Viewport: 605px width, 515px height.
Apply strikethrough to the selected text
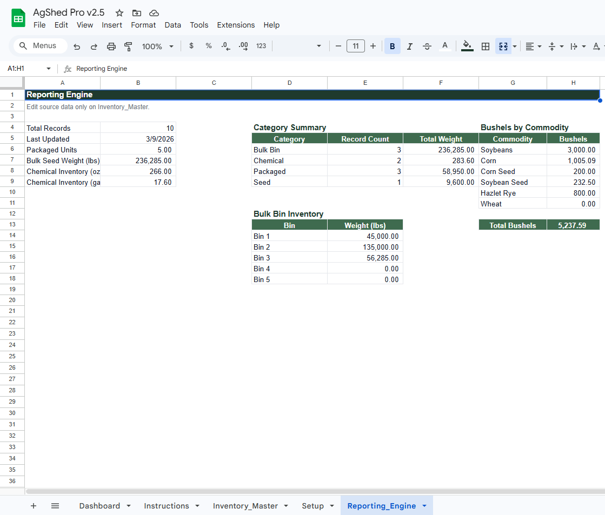[x=427, y=46]
